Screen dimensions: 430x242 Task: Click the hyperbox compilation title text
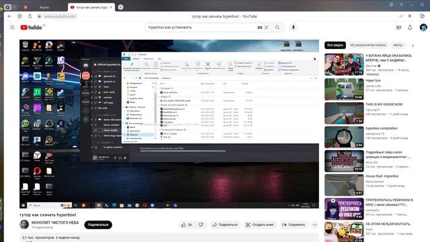[x=382, y=128]
